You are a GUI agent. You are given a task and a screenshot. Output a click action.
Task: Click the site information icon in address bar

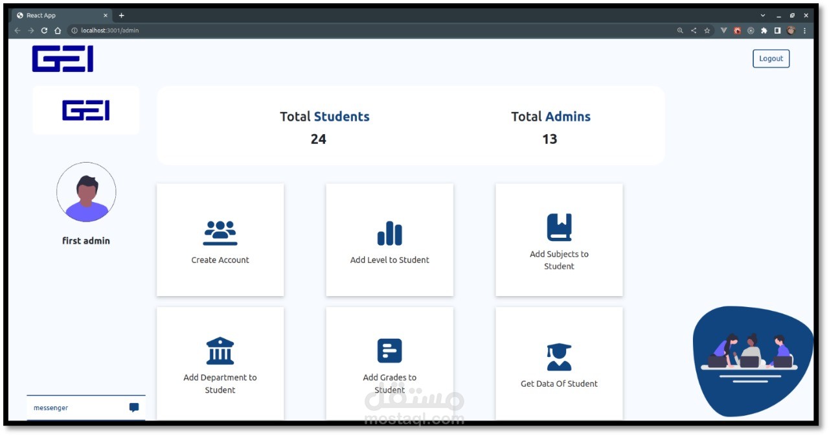tap(74, 30)
